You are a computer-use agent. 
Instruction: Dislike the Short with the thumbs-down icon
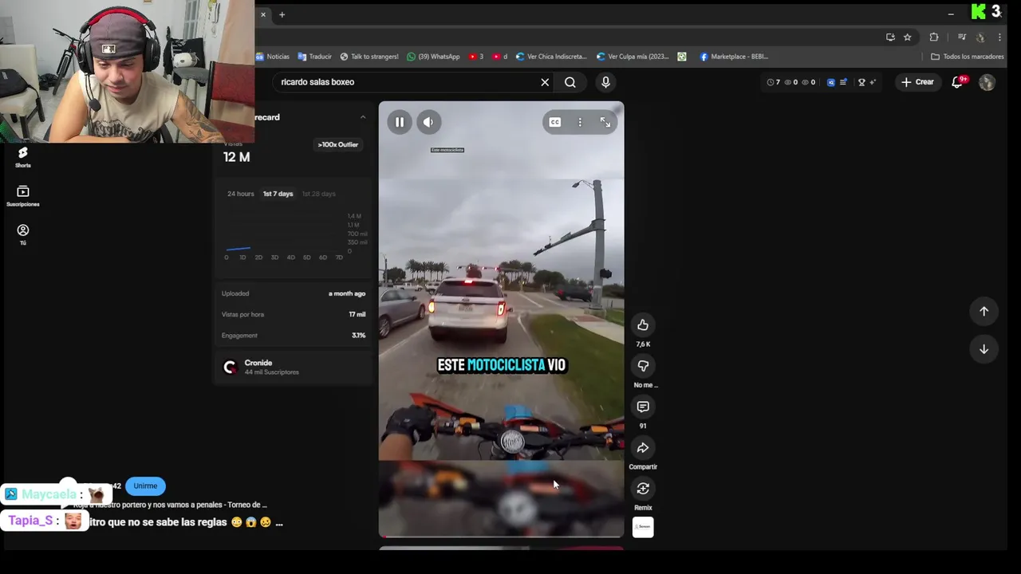click(x=643, y=366)
